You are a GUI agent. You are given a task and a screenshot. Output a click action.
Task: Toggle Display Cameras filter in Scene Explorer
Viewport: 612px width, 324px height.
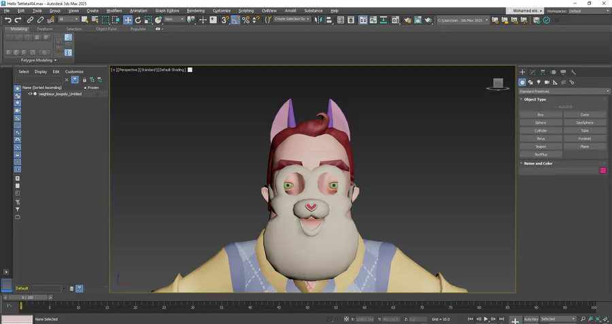[x=18, y=111]
